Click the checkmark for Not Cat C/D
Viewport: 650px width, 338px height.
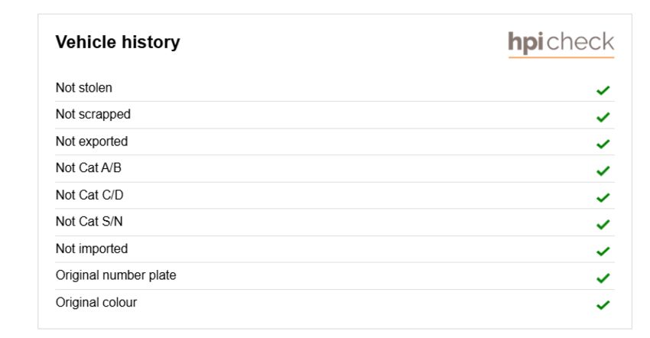603,197
